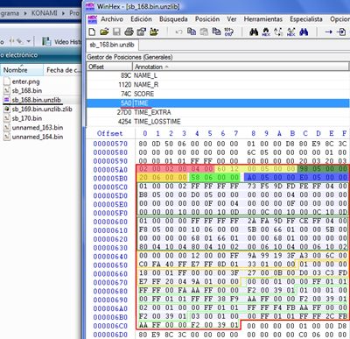Select the NAME_R position entry
The image size is (350, 339).
coord(218,85)
